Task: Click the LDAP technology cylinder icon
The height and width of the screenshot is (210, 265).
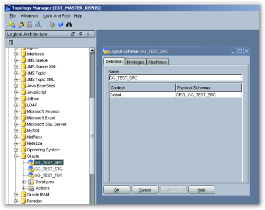Action: pyautogui.click(x=23, y=105)
